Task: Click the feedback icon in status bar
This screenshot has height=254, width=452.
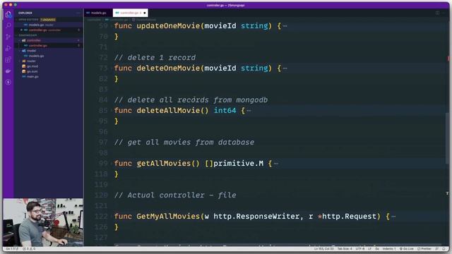Action: click(437, 249)
